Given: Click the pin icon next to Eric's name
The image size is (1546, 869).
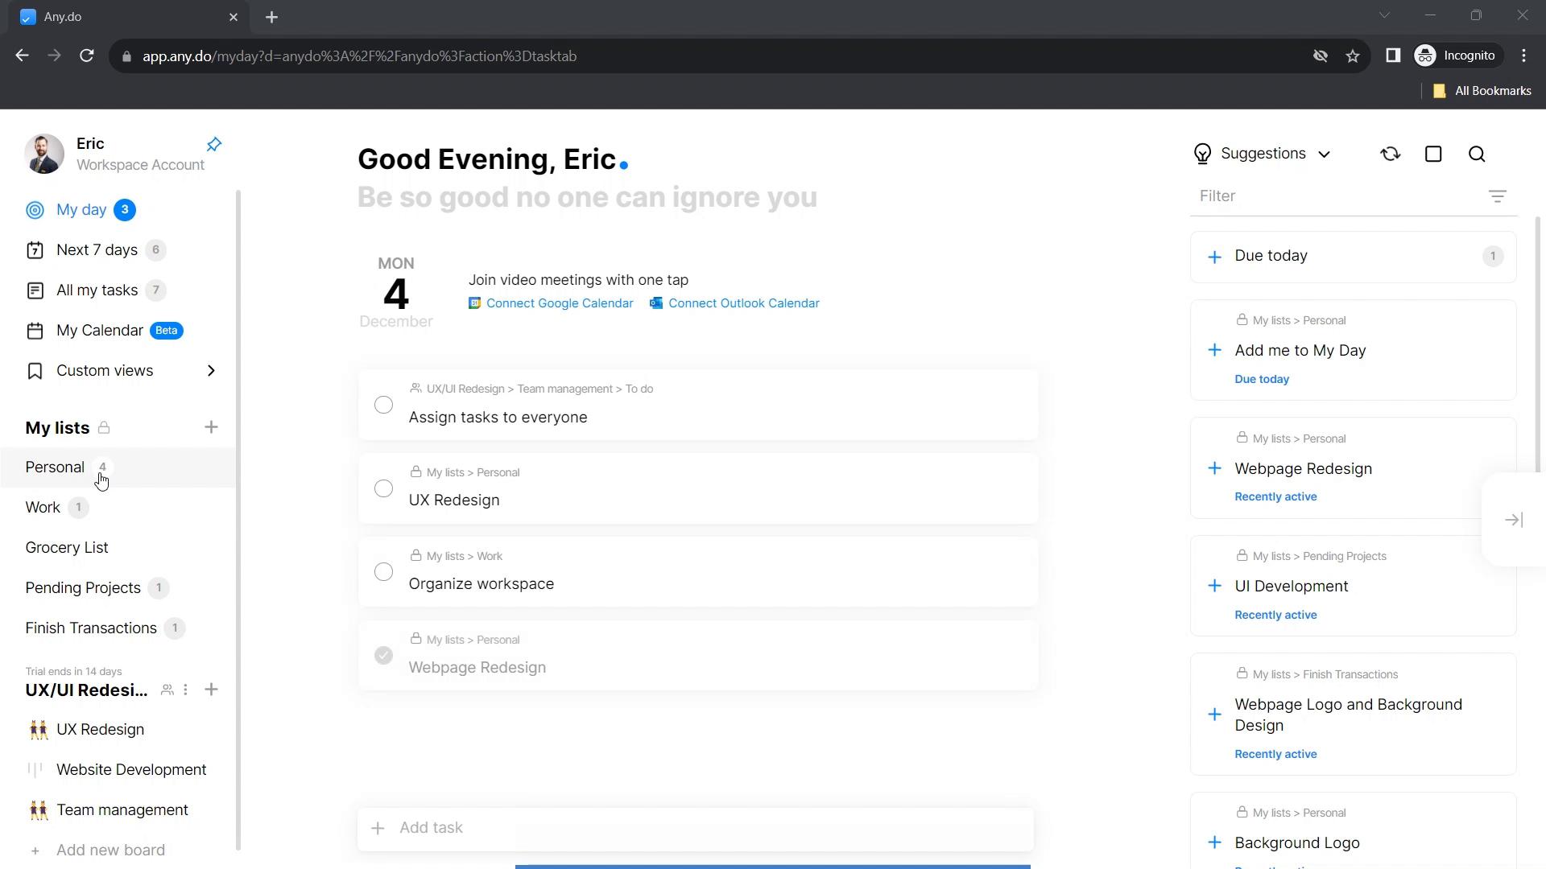Looking at the screenshot, I should tap(213, 143).
